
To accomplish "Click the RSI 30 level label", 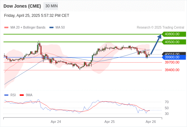I will (167, 114).
